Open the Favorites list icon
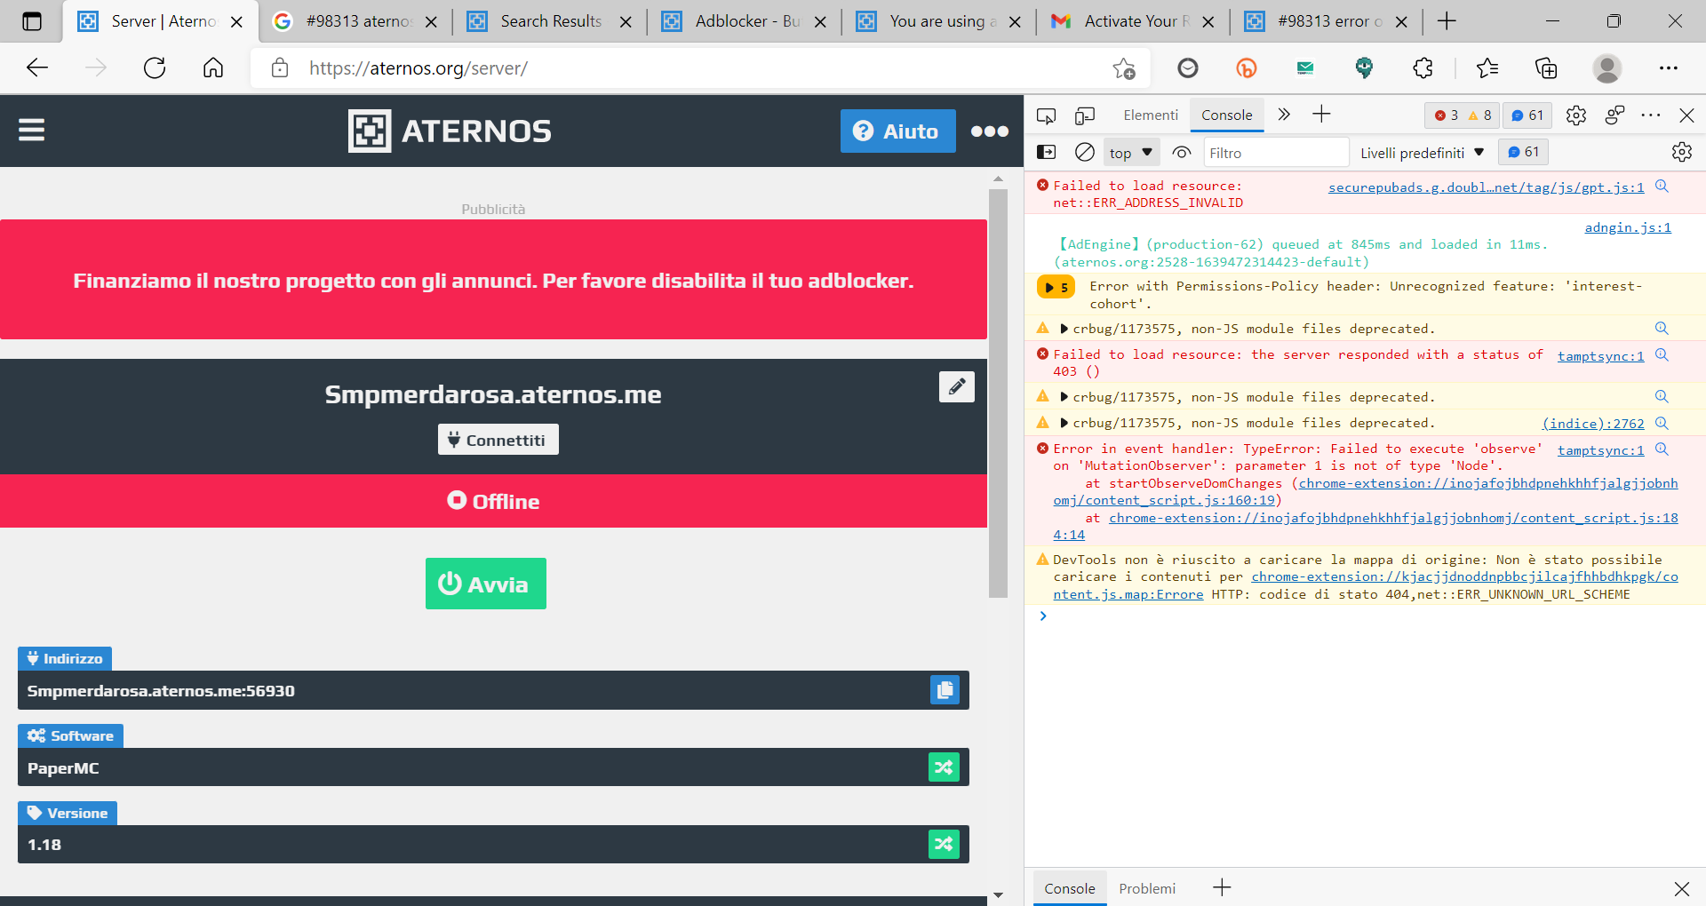The width and height of the screenshot is (1706, 906). [x=1487, y=68]
